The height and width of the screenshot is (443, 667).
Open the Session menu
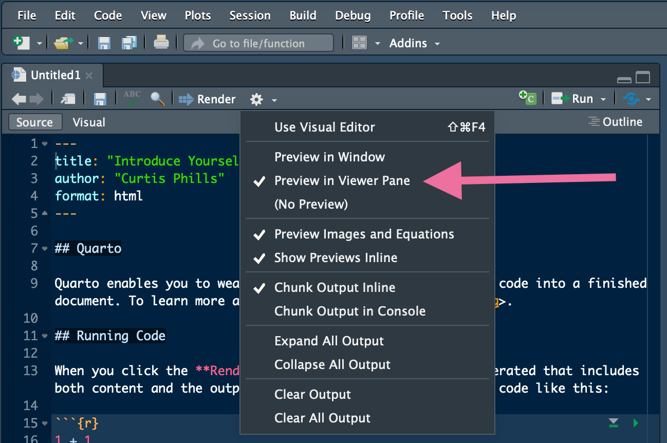pyautogui.click(x=250, y=15)
